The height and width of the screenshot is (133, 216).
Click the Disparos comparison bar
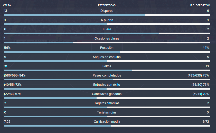107,15
